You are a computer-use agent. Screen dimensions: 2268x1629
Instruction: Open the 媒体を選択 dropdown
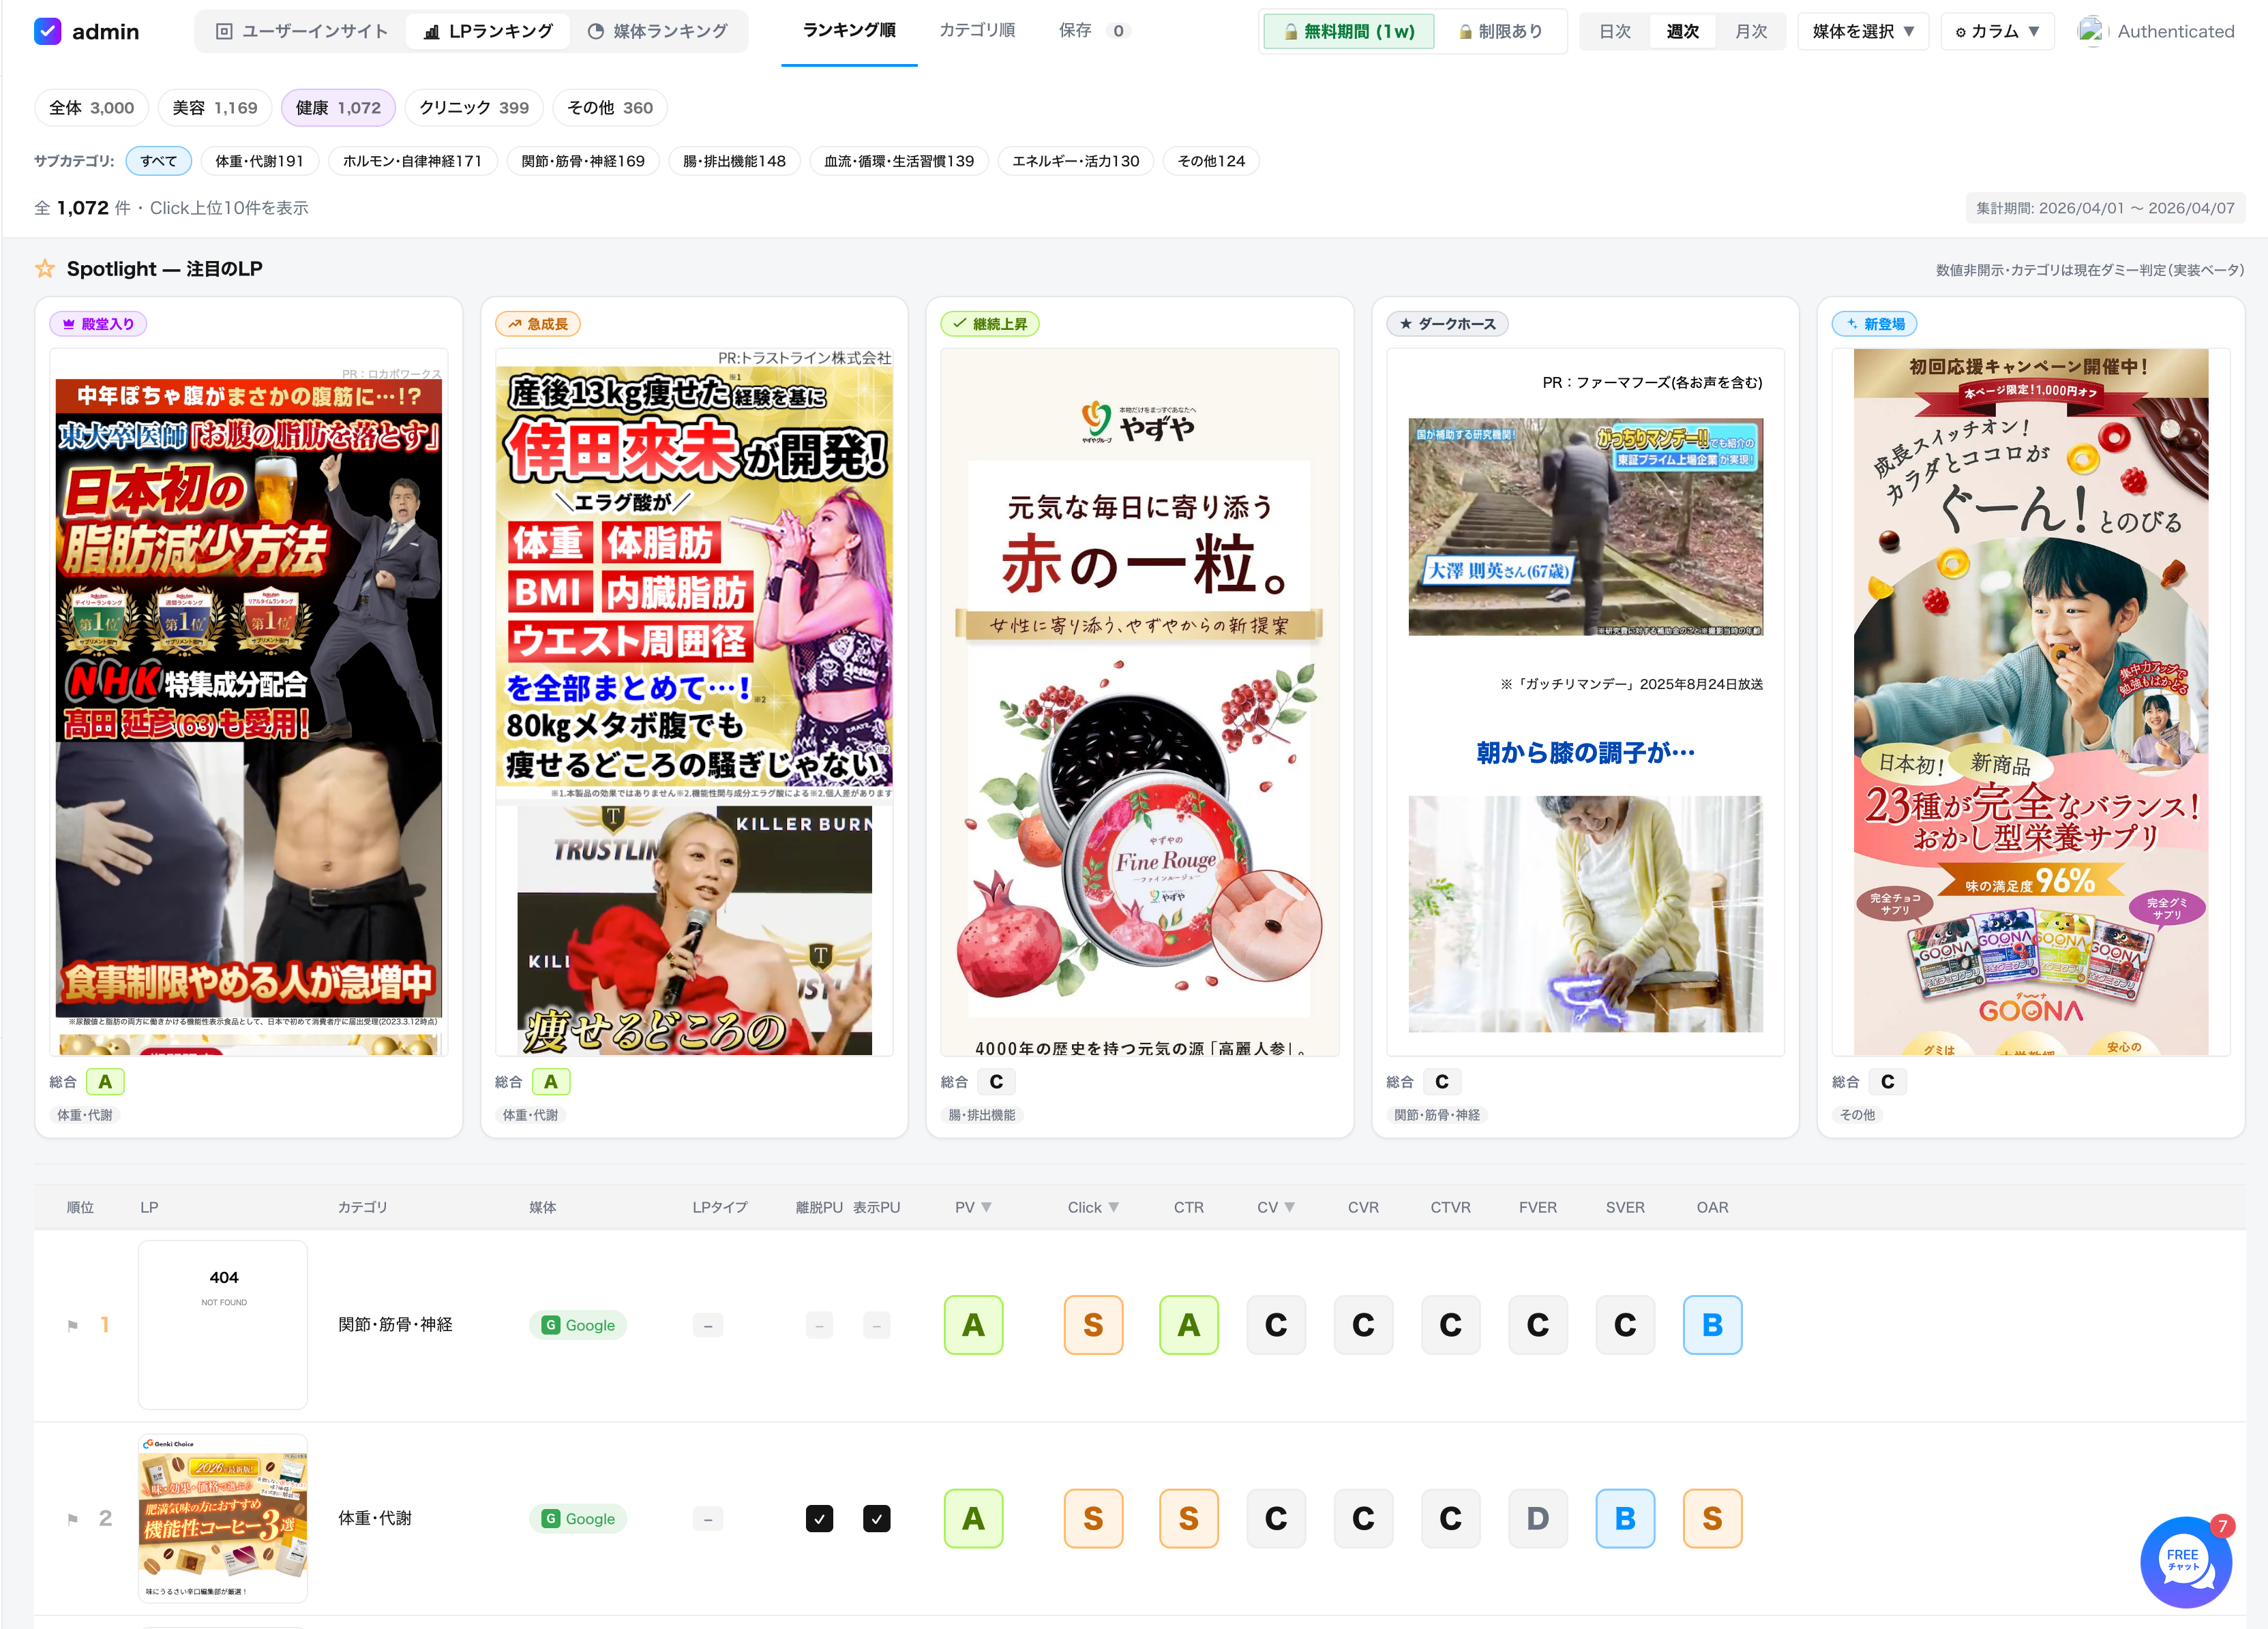point(1862,31)
